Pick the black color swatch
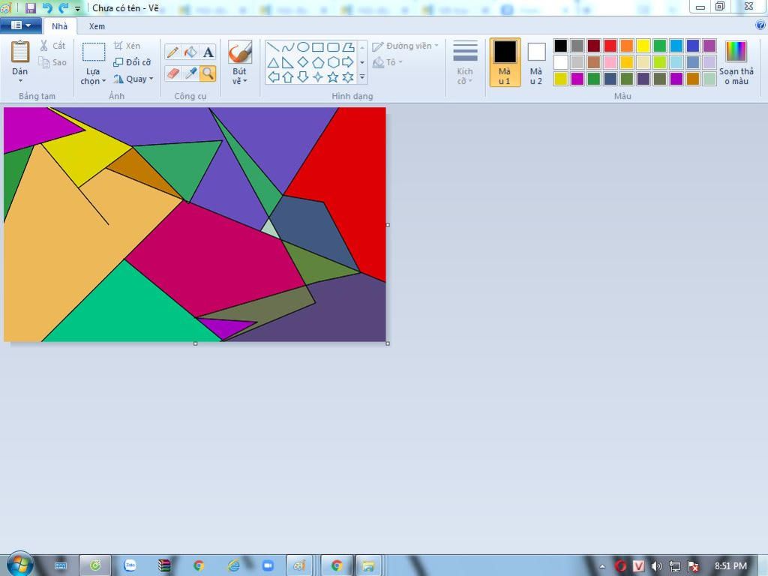This screenshot has height=576, width=768. tap(561, 46)
